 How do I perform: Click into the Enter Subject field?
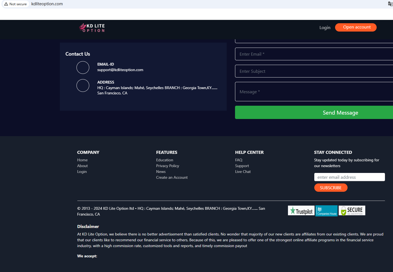coord(314,71)
